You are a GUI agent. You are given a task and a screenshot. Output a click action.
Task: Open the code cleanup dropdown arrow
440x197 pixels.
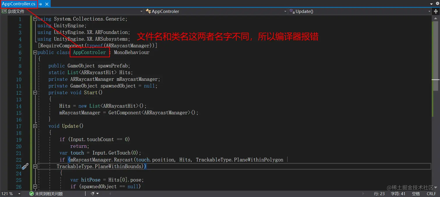click(97, 194)
